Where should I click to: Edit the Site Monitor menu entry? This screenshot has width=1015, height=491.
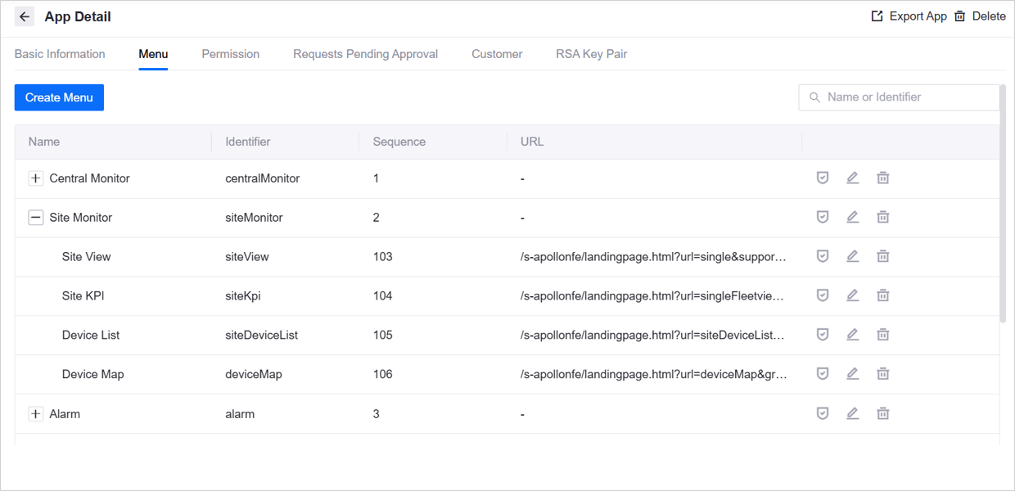(x=852, y=217)
